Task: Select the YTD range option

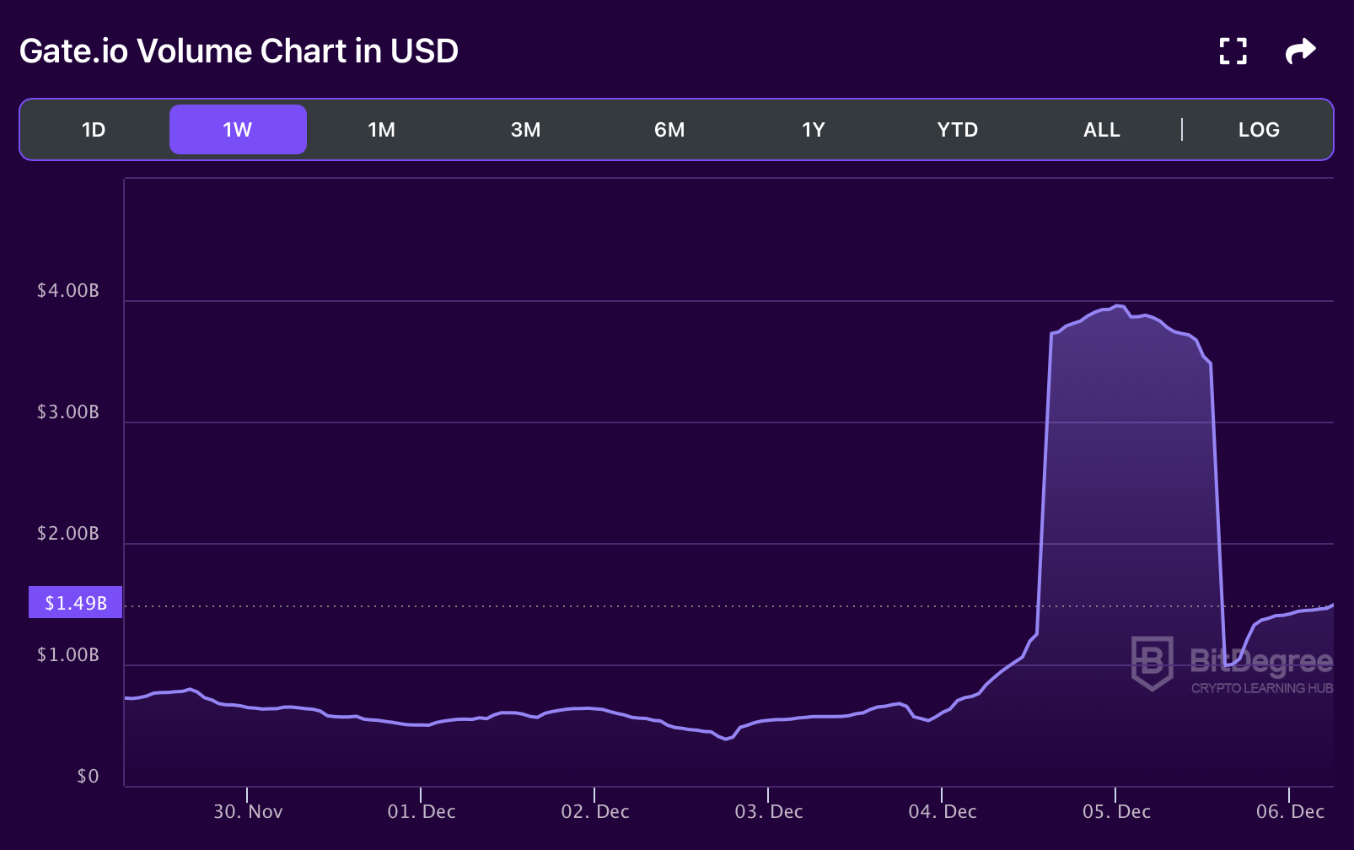Action: 958,130
